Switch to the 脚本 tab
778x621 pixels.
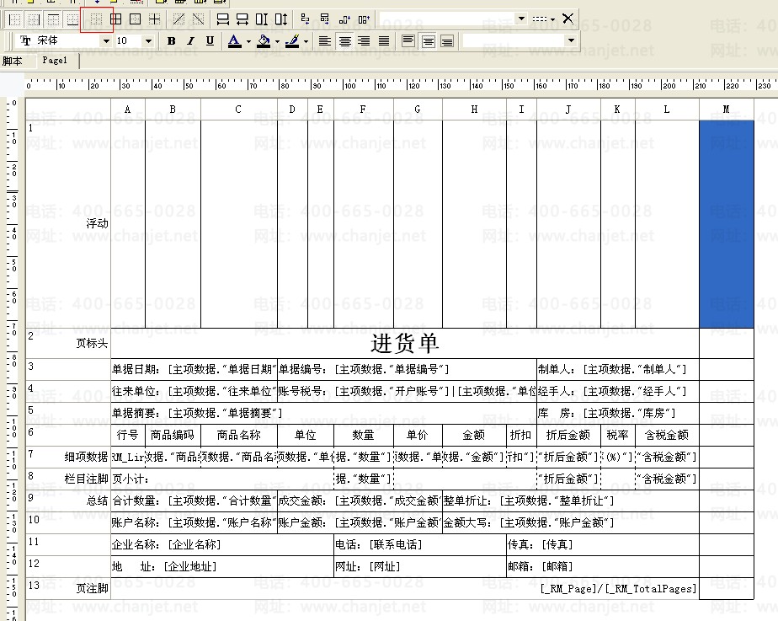(x=13, y=61)
